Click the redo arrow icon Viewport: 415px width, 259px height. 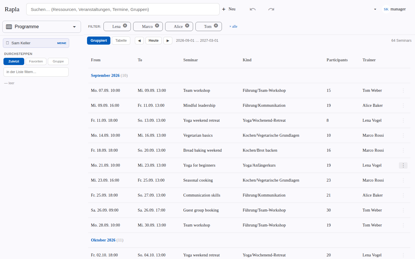click(x=271, y=9)
